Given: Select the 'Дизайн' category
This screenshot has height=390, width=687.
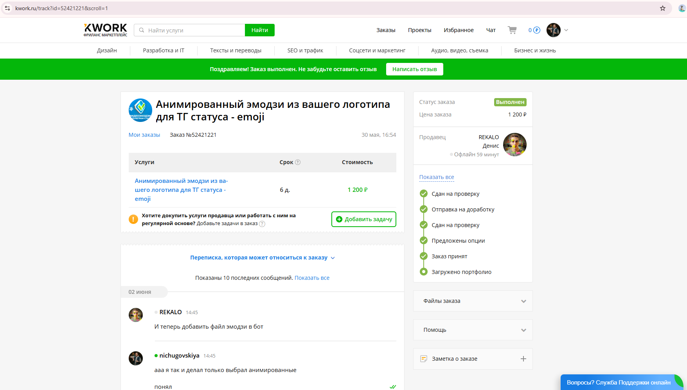Looking at the screenshot, I should pos(107,50).
